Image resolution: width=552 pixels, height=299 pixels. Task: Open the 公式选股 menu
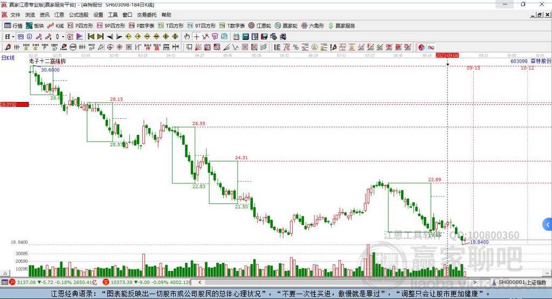pos(79,15)
